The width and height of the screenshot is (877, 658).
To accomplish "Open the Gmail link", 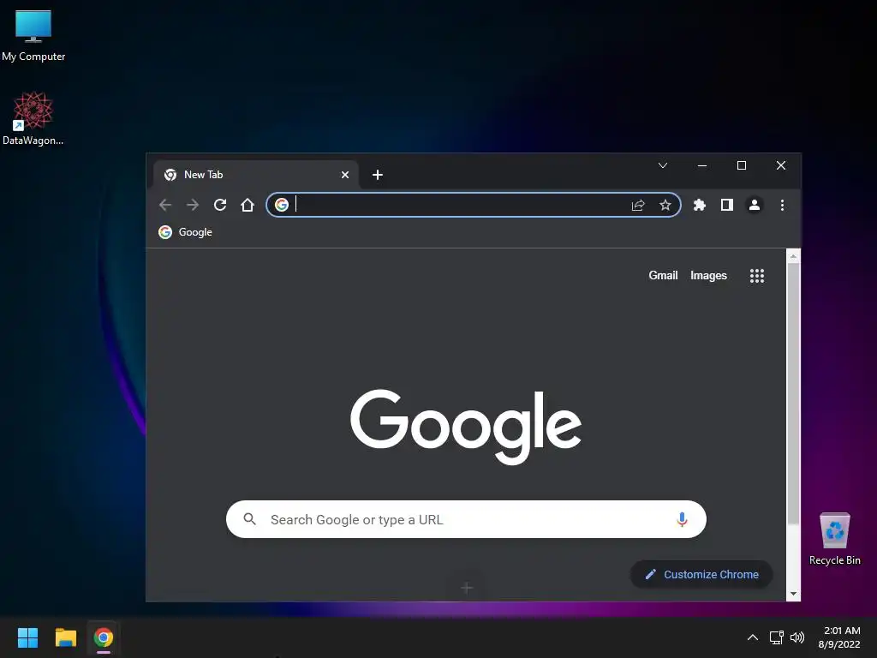I will 663,275.
